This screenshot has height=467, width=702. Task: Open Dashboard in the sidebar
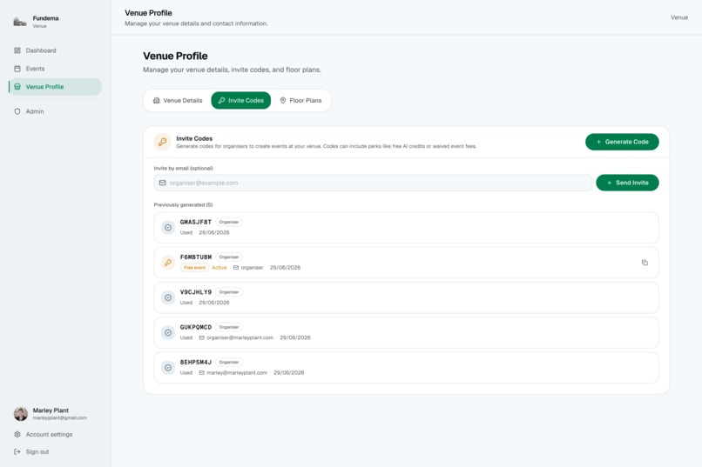[55, 50]
